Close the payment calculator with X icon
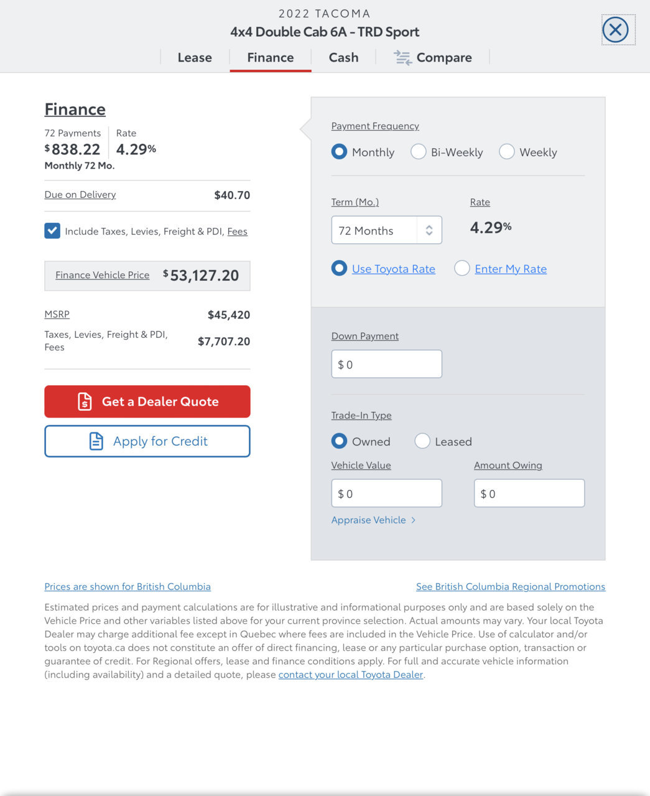Viewport: 650px width, 796px height. 615,29
